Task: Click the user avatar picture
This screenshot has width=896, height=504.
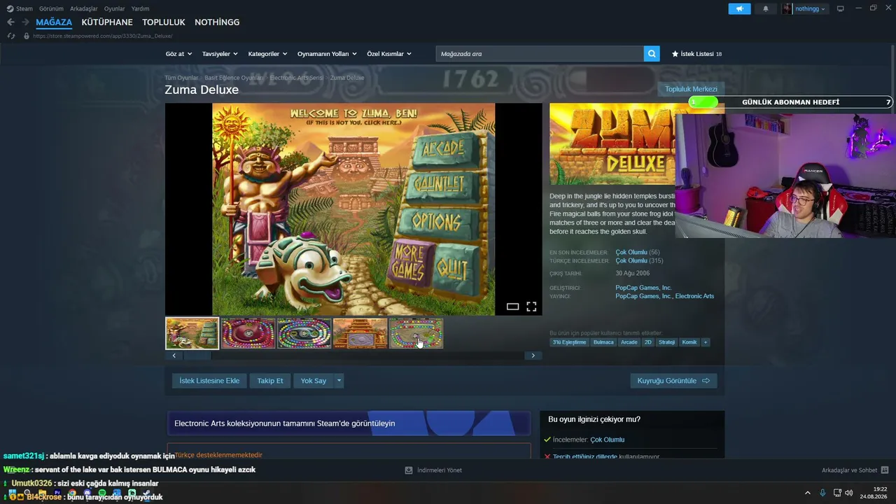Action: (x=787, y=8)
